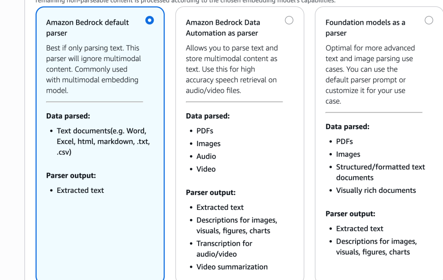The image size is (443, 280).
Task: Click 'Visually rich documents' bullet item
Action: [x=376, y=190]
